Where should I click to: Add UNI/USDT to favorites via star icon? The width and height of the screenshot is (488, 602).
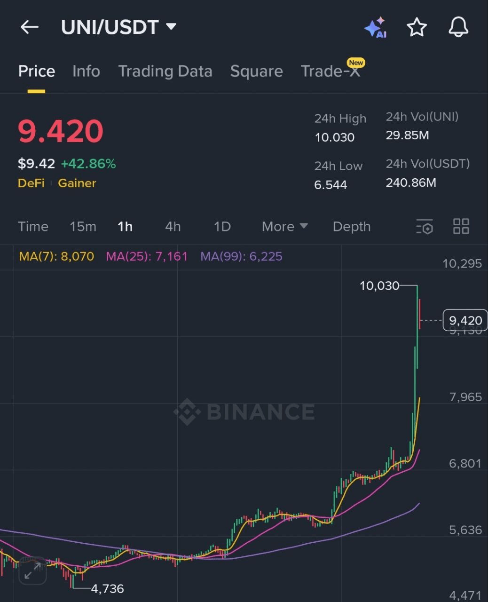pyautogui.click(x=417, y=28)
